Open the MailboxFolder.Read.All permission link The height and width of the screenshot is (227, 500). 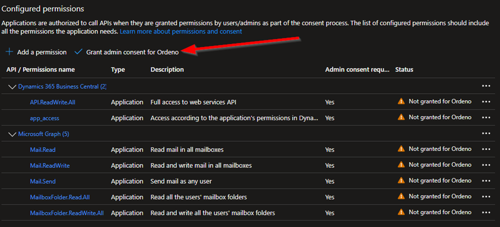coord(60,197)
